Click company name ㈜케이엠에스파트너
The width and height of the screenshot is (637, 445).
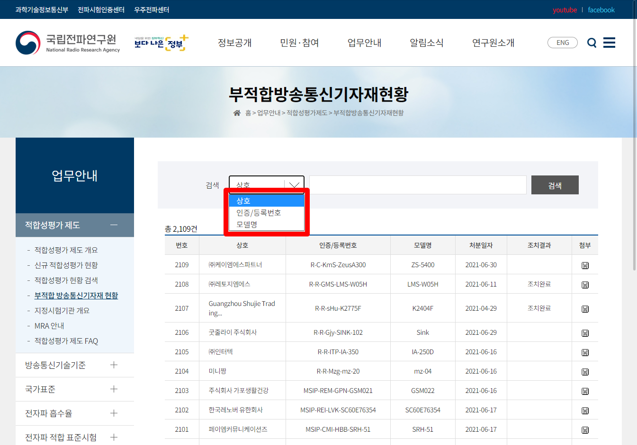(x=235, y=265)
